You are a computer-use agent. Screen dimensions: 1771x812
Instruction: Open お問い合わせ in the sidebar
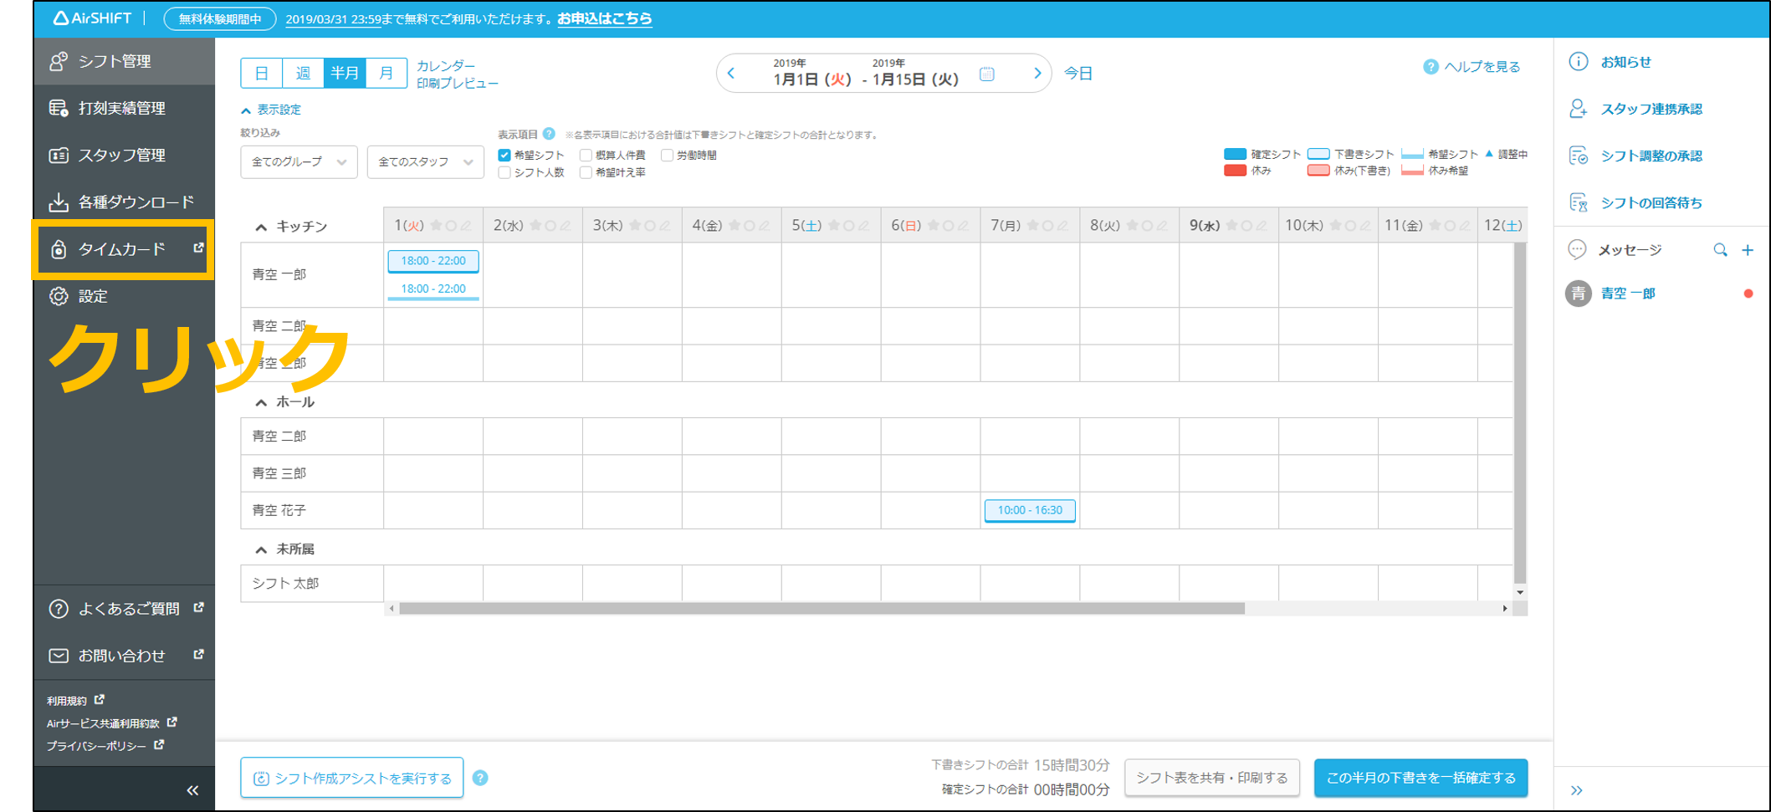124,656
